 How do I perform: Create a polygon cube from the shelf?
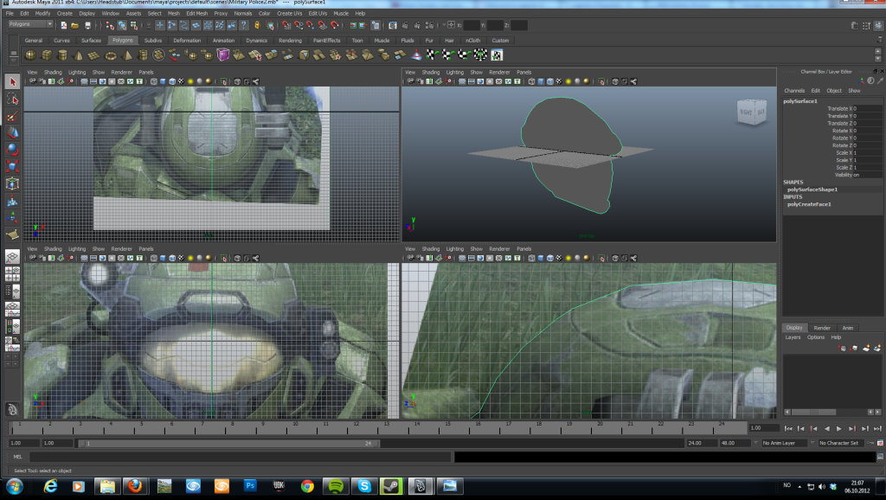(x=47, y=54)
